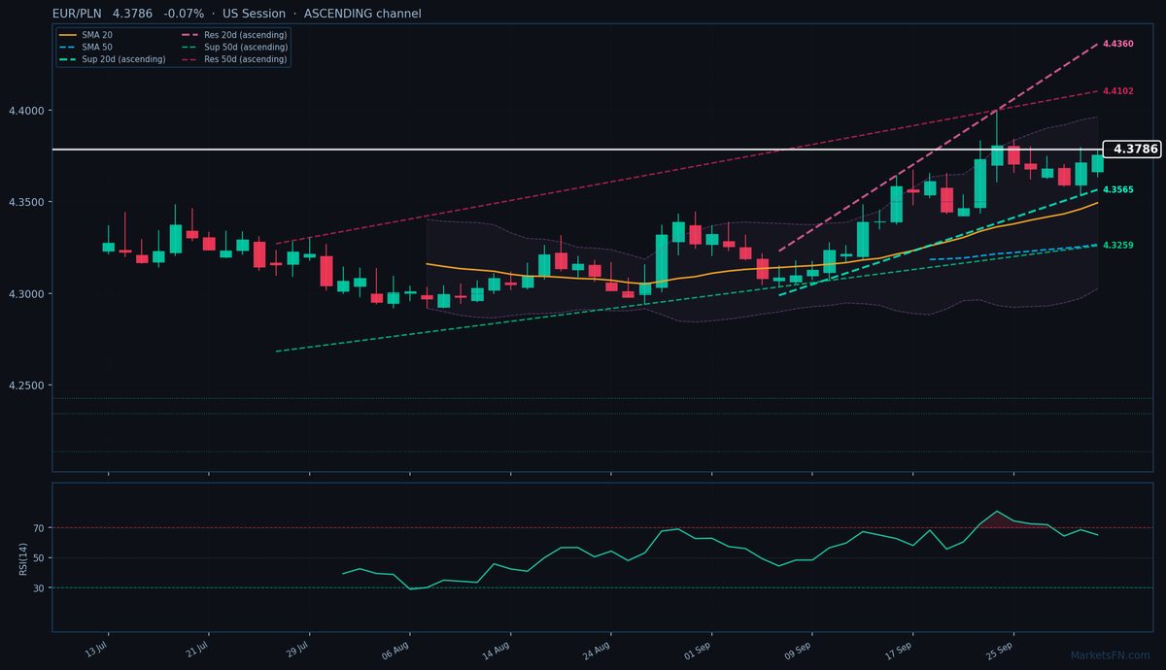This screenshot has height=670, width=1166.
Task: Select the Sup 20d (ascending) legend entry
Action: pos(112,59)
